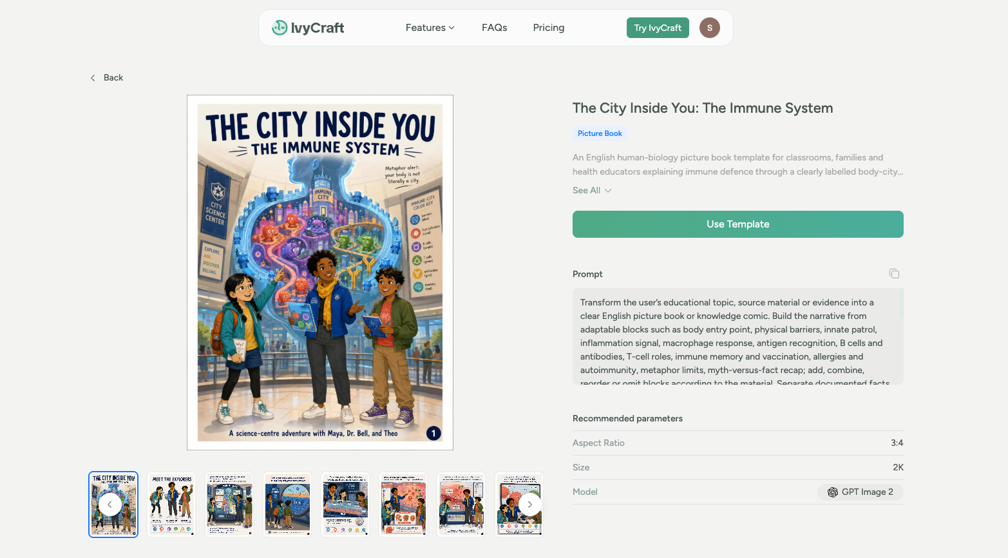Select the fifth page thumbnail
Viewport: 1008px width, 558px height.
tap(345, 505)
